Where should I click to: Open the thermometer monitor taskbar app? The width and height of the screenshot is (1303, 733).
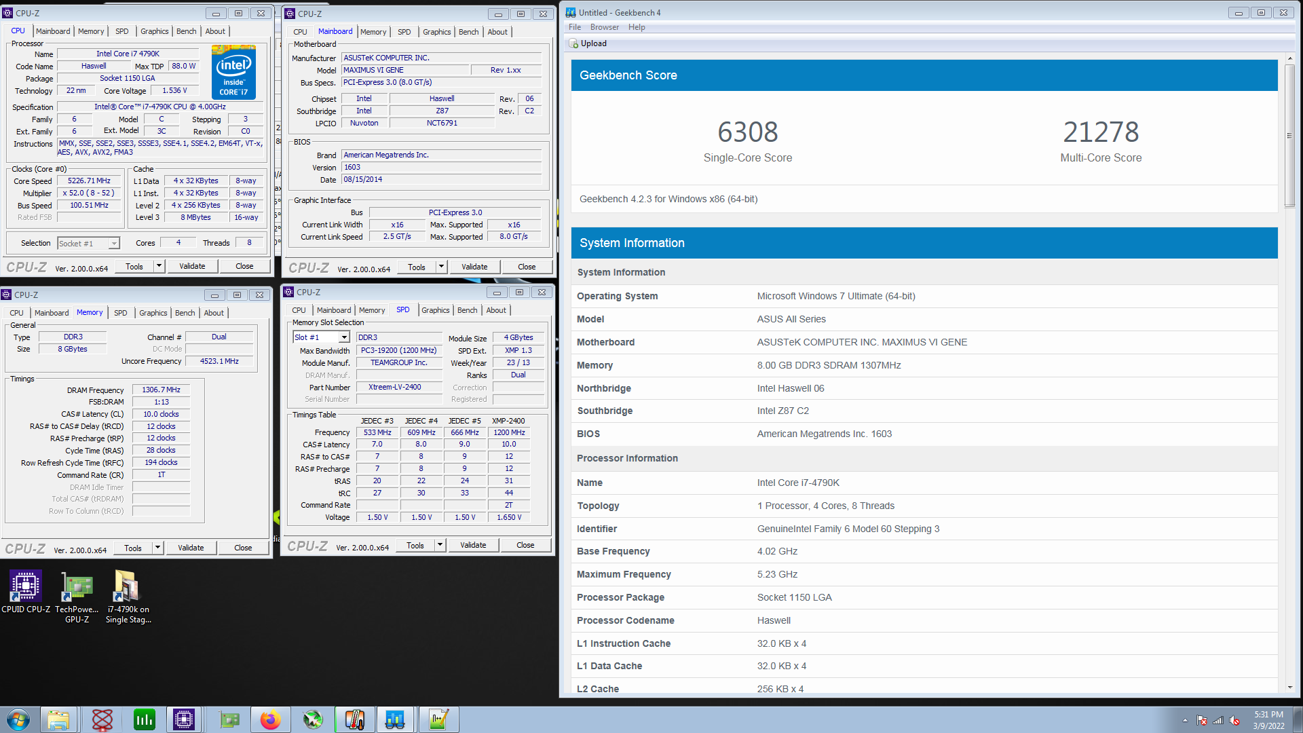pyautogui.click(x=354, y=719)
